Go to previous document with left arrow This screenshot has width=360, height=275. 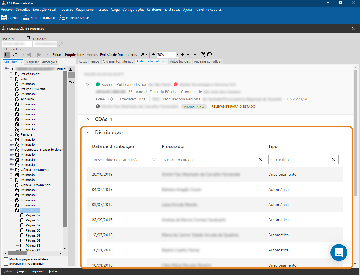(x=29, y=55)
